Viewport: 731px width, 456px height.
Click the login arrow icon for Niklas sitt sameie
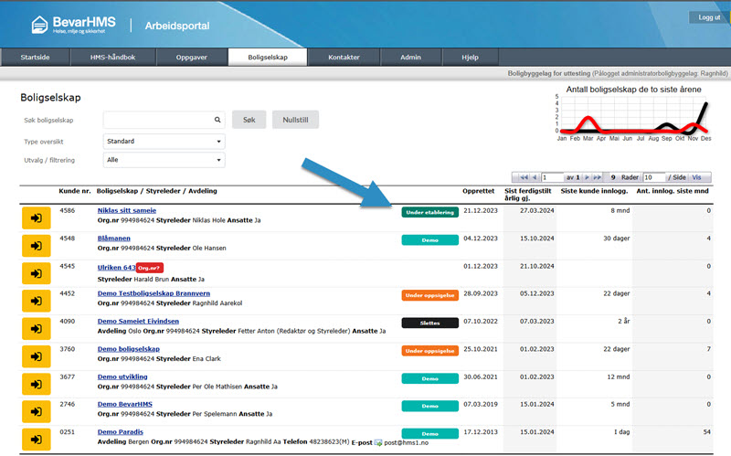(36, 218)
